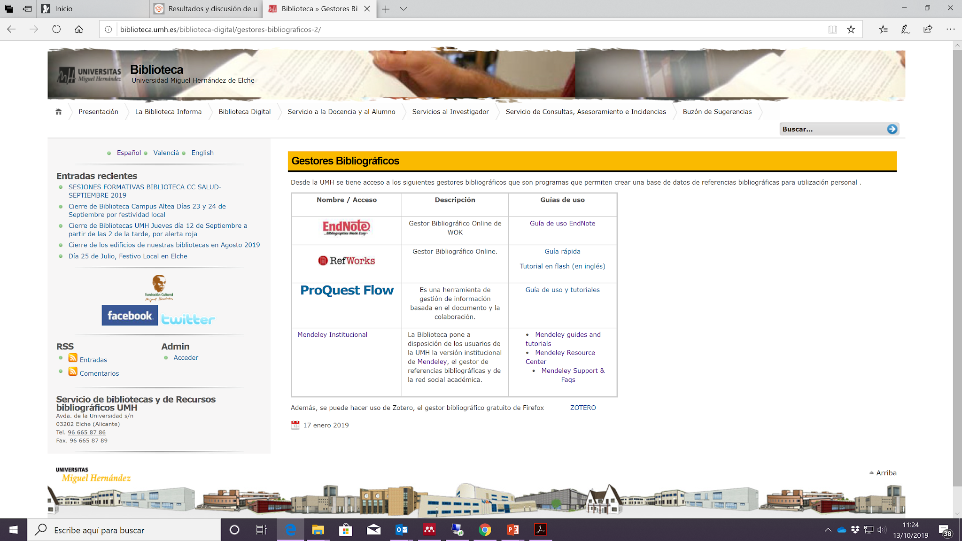Click the Entradas RSS feed icon
This screenshot has width=962, height=541.
click(73, 358)
